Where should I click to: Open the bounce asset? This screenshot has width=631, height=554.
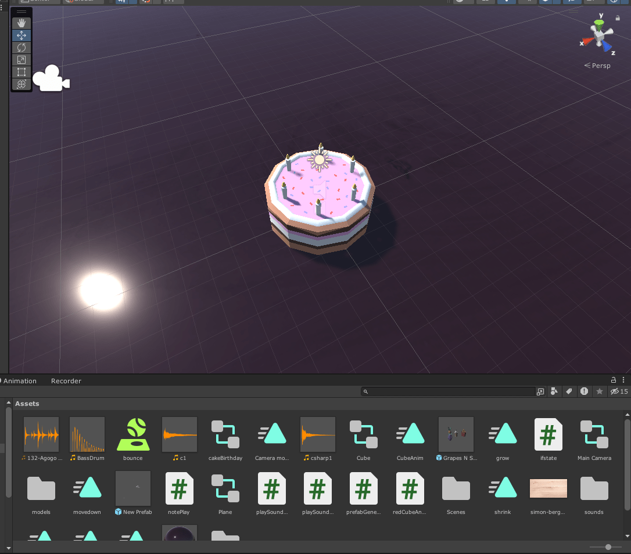point(133,434)
